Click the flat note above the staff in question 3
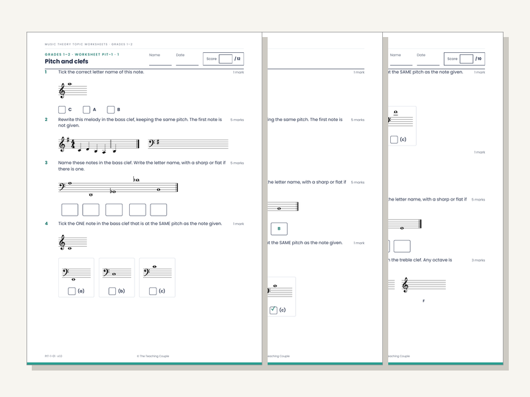 tap(136, 179)
